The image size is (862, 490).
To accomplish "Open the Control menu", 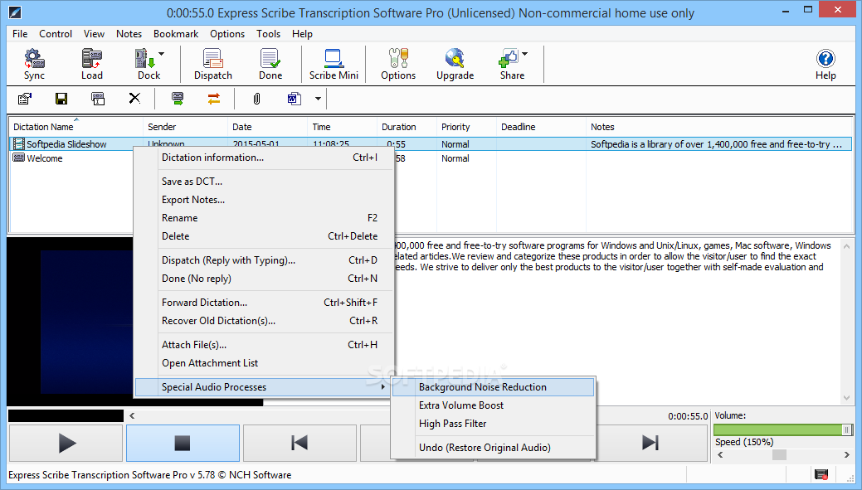I will (x=56, y=34).
